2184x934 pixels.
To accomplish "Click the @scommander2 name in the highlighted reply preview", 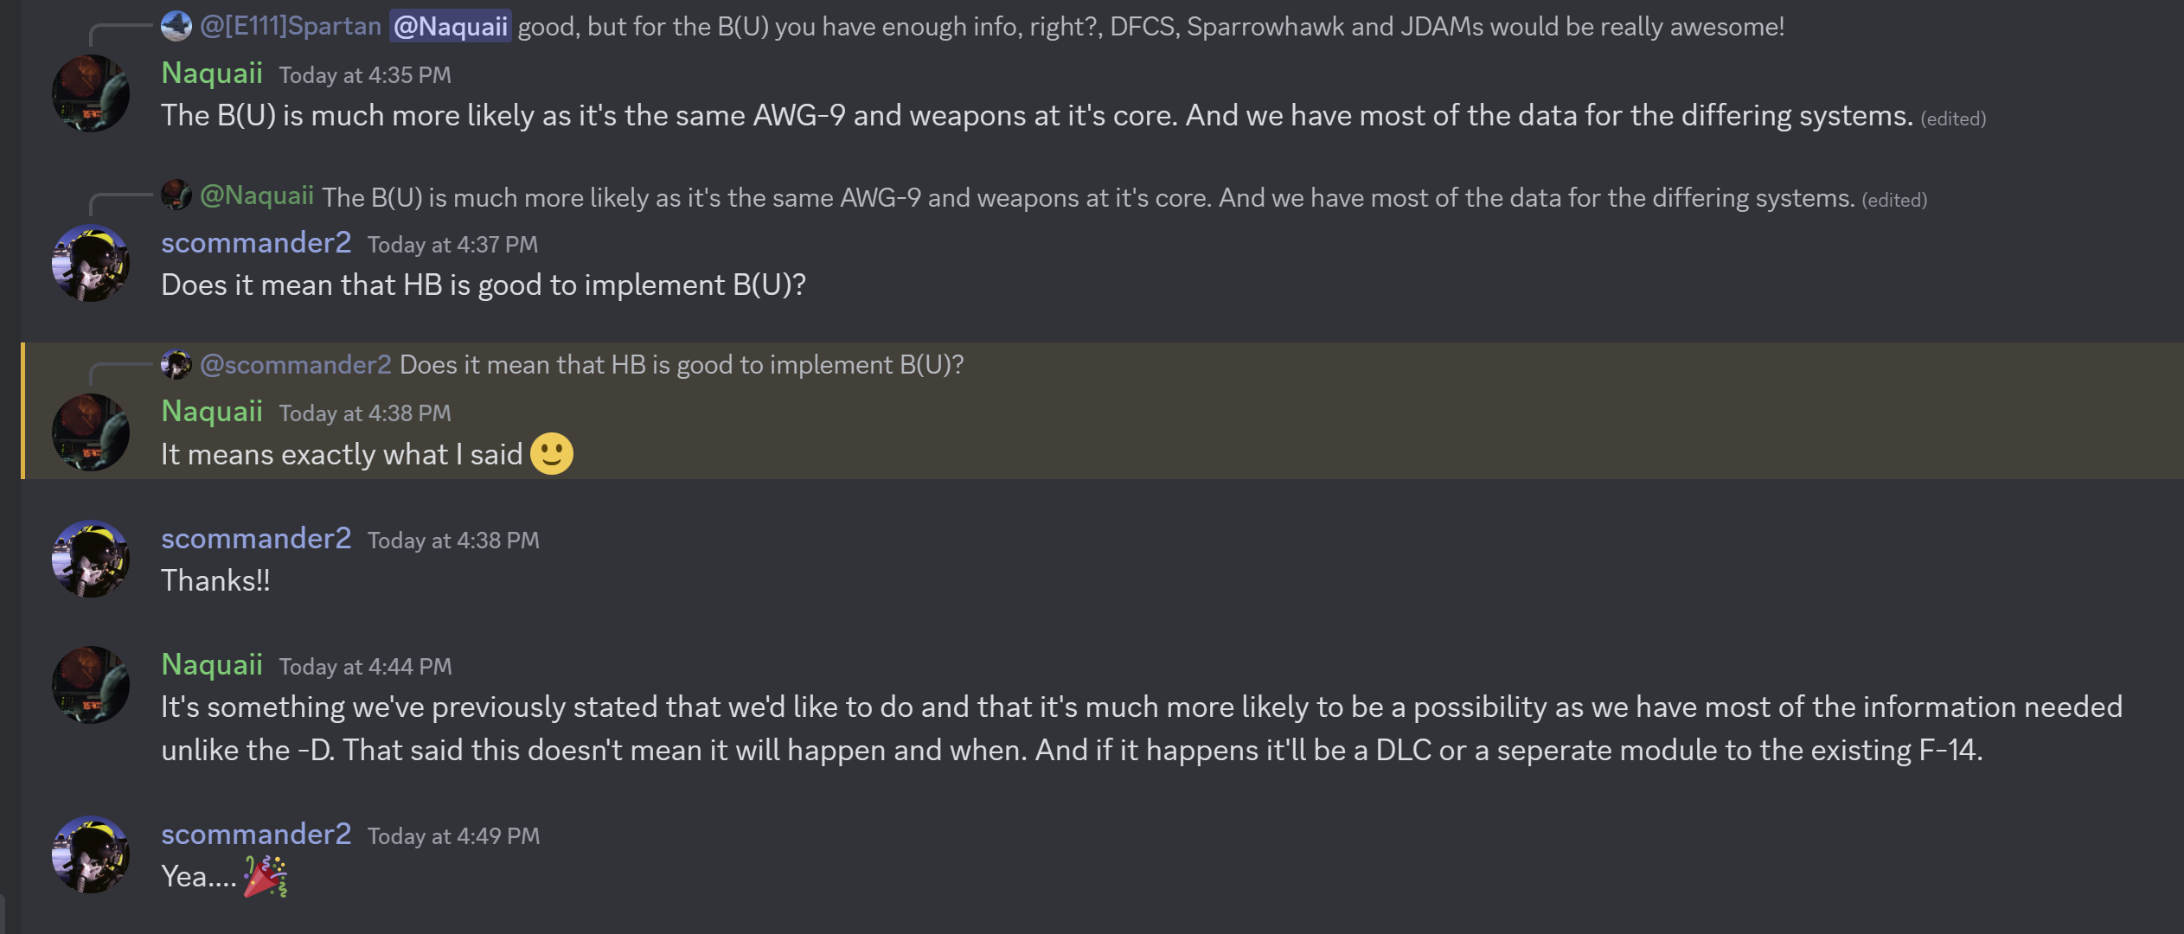I will pyautogui.click(x=296, y=365).
